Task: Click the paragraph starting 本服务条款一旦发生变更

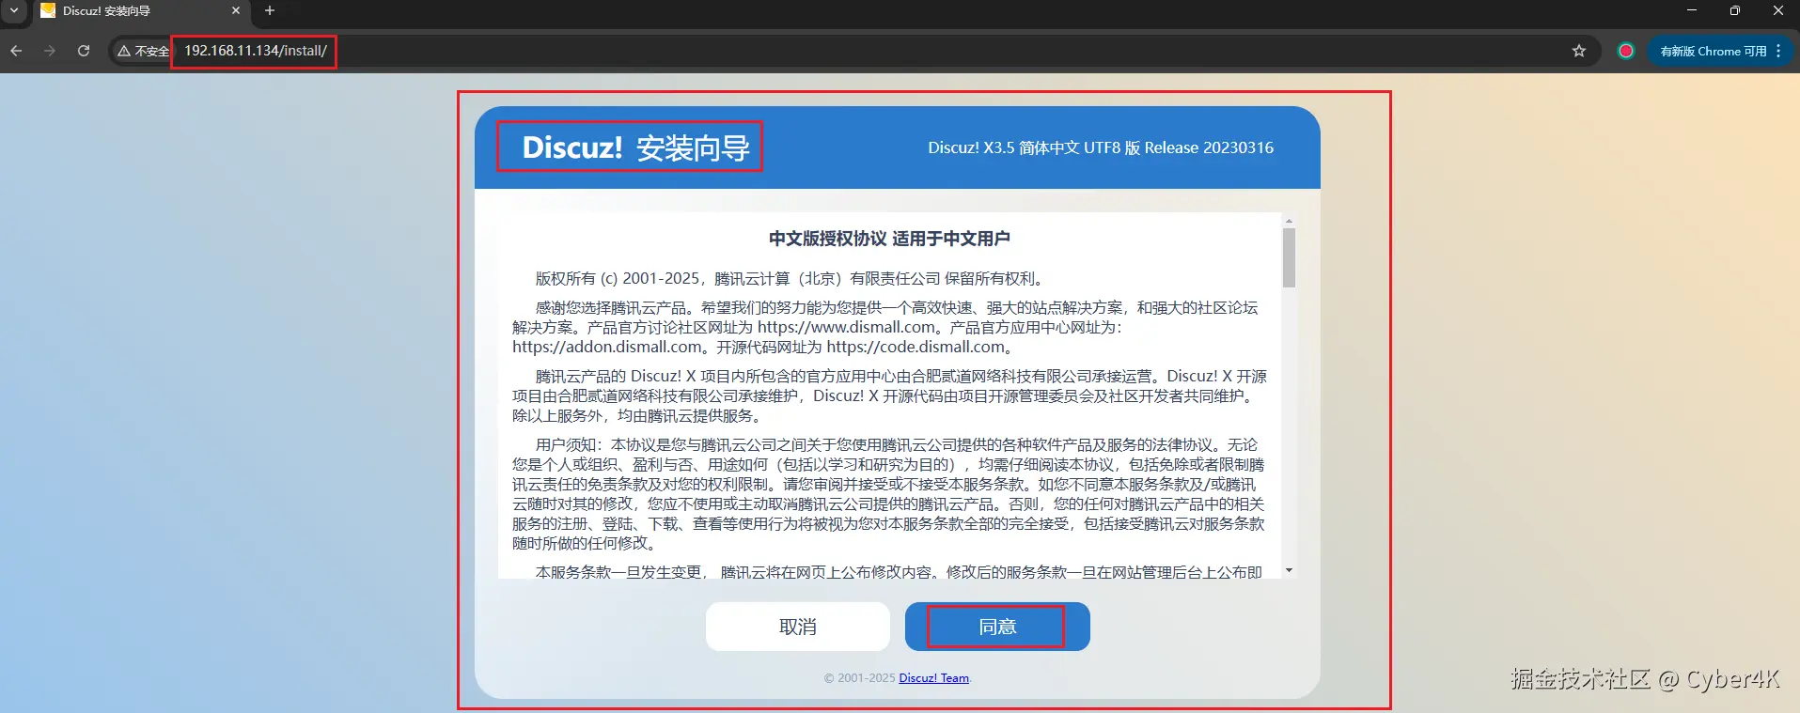Action: point(899,572)
